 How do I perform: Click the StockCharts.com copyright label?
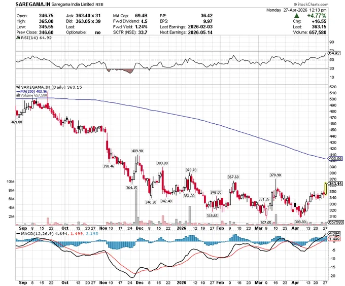tap(311, 4)
